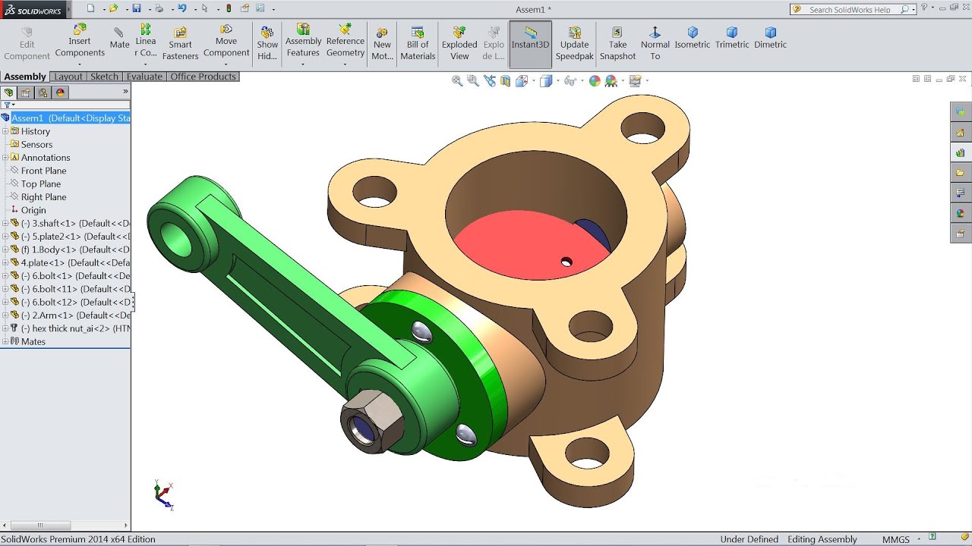972x546 pixels.
Task: Switch to the Sketch tab
Action: click(x=104, y=77)
